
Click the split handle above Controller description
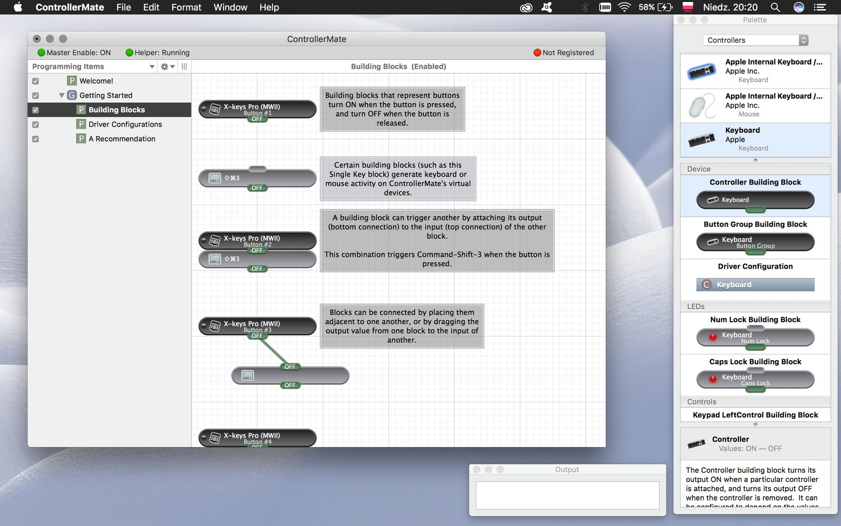click(x=755, y=424)
